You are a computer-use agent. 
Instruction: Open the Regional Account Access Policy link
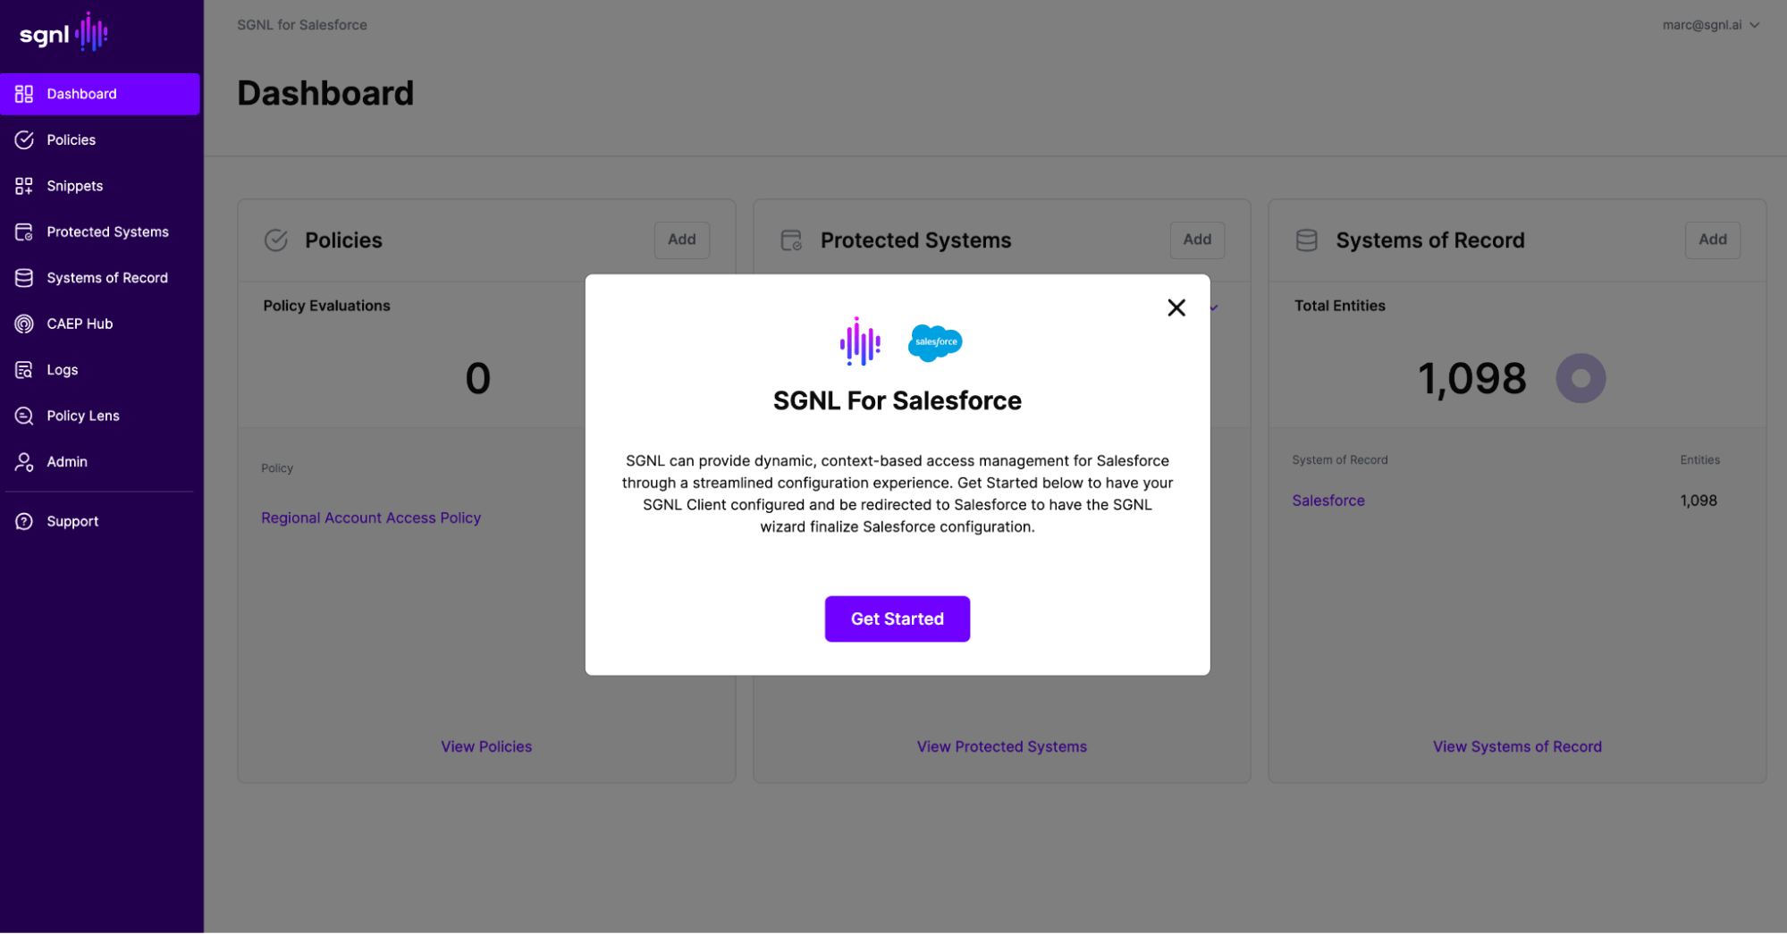click(371, 517)
